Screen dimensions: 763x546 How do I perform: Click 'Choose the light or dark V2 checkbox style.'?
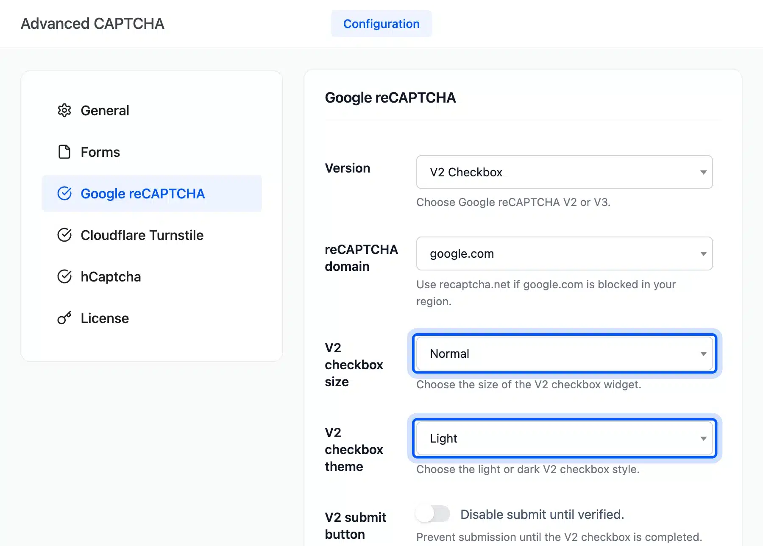click(528, 469)
